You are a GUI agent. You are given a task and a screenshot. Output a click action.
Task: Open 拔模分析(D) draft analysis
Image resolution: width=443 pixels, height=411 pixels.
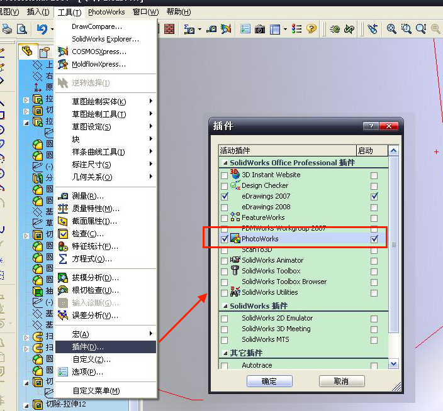tap(95, 278)
